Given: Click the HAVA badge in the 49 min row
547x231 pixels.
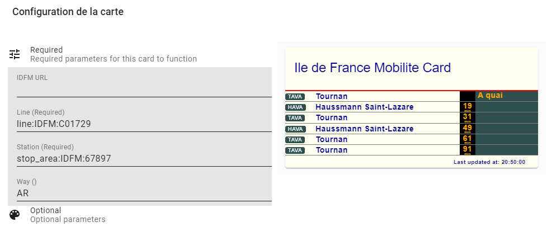Looking at the screenshot, I should [x=295, y=129].
